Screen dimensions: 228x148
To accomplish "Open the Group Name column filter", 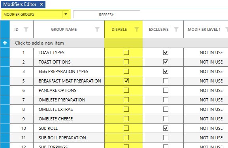I will 97,29.
